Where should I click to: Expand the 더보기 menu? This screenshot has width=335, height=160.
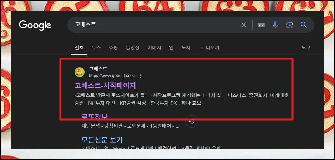tap(210, 48)
